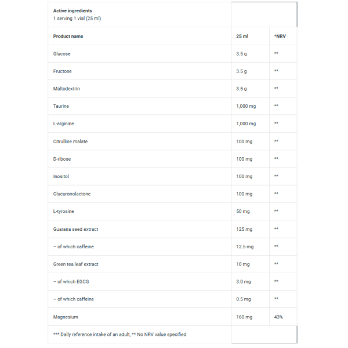Click the Magnesium 43% NRV value
348x348 pixels.
(278, 317)
